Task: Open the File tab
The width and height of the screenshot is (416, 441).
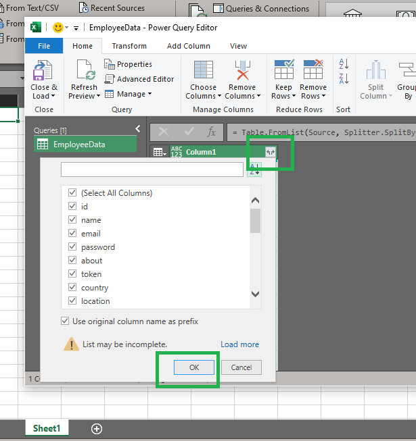Action: 44,46
